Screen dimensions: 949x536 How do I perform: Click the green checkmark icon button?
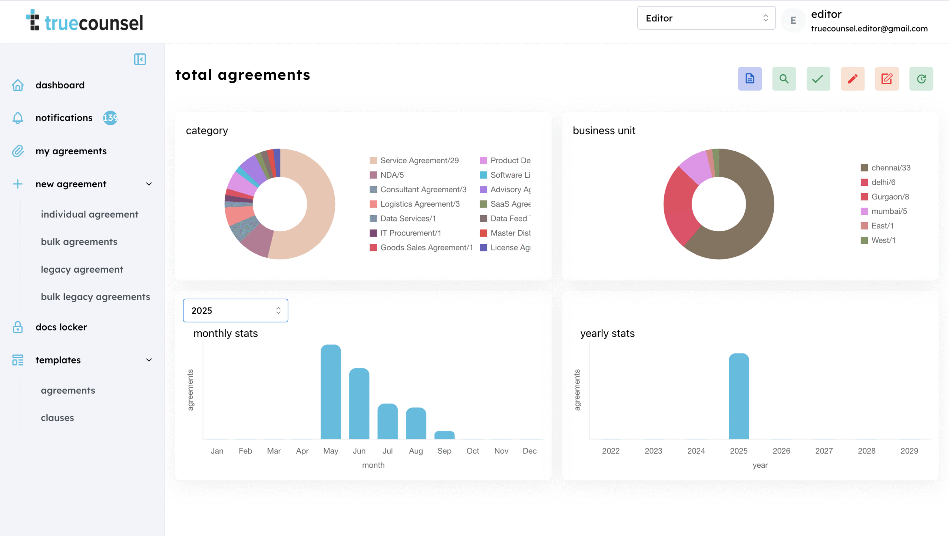coord(818,79)
